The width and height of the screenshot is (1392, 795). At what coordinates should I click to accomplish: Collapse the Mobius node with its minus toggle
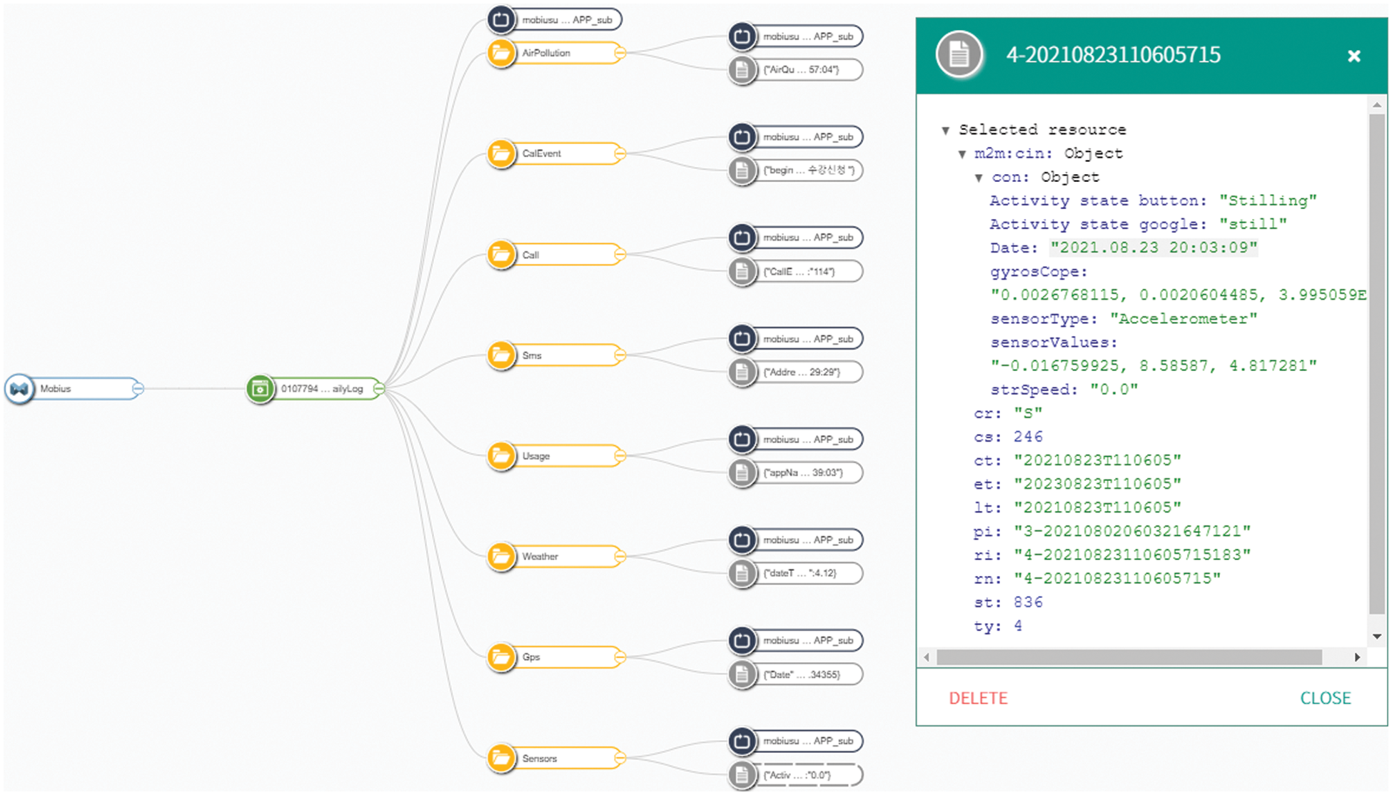[x=138, y=389]
